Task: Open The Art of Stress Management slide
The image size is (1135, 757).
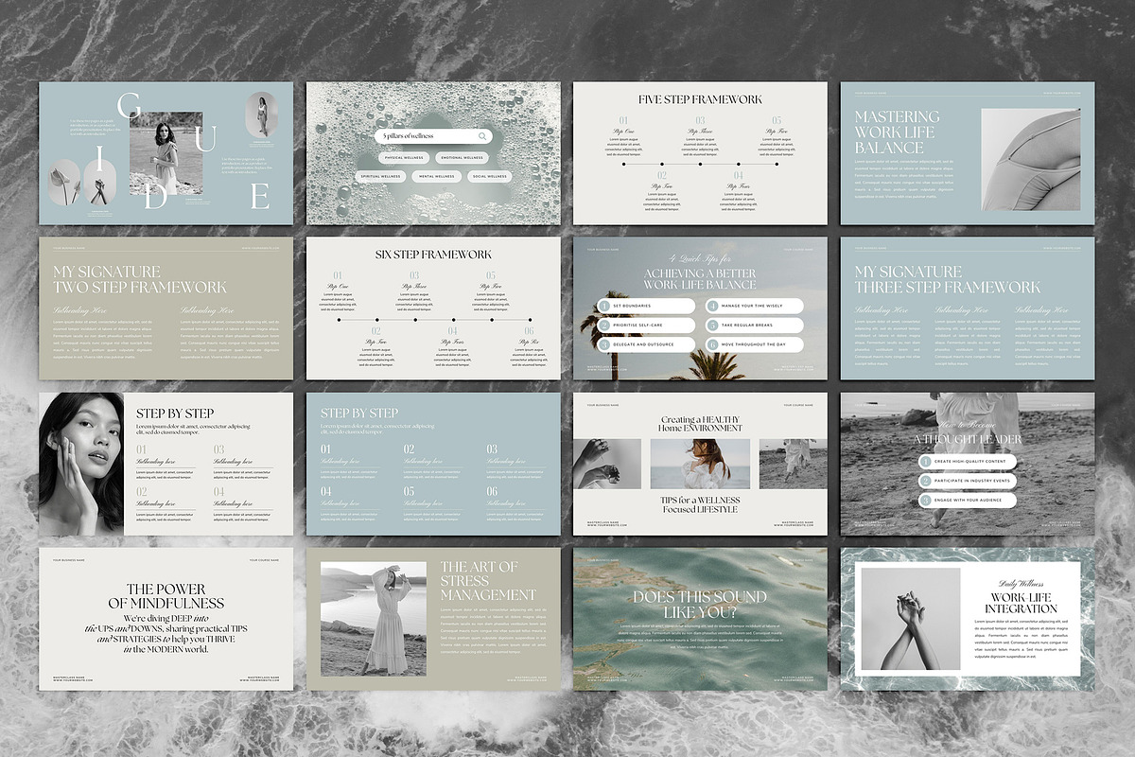Action: [433, 619]
